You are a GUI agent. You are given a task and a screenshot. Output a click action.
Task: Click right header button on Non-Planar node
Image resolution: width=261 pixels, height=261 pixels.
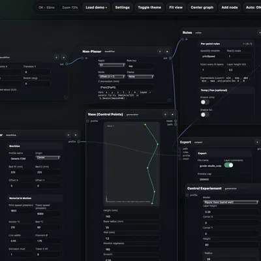[x=167, y=52]
